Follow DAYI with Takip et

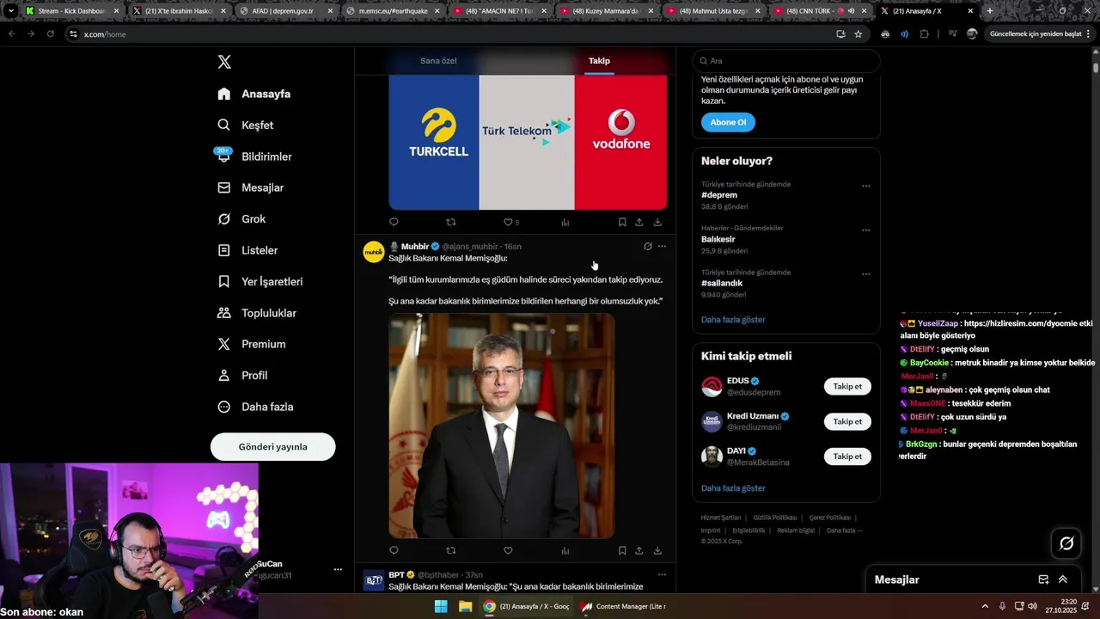846,457
